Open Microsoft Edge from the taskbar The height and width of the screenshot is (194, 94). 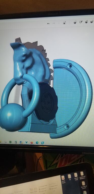point(37,143)
